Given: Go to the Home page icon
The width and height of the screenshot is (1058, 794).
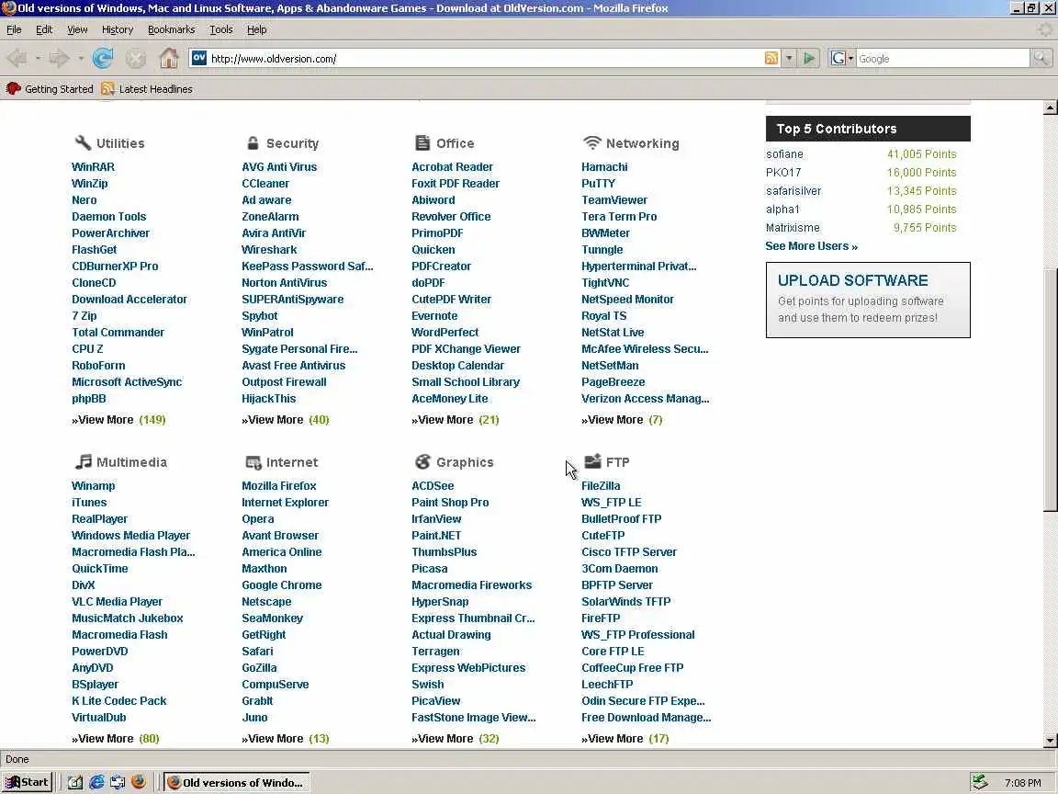Looking at the screenshot, I should 169,59.
